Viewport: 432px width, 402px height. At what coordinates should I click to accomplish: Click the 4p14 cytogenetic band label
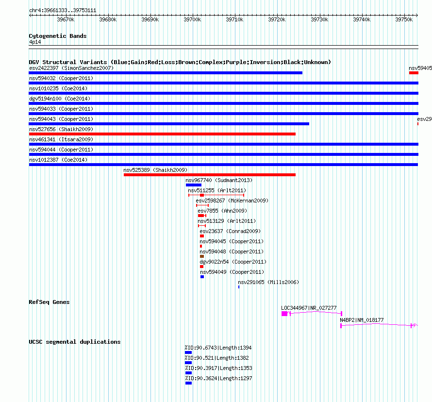pyautogui.click(x=35, y=42)
